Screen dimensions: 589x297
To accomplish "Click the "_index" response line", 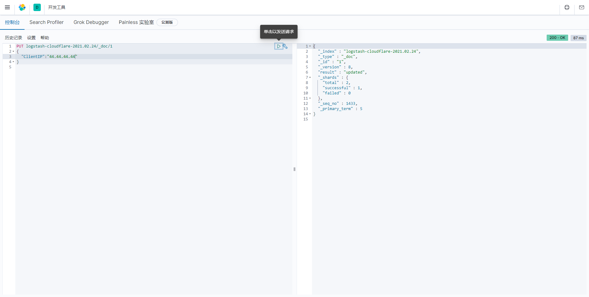I will (x=369, y=51).
